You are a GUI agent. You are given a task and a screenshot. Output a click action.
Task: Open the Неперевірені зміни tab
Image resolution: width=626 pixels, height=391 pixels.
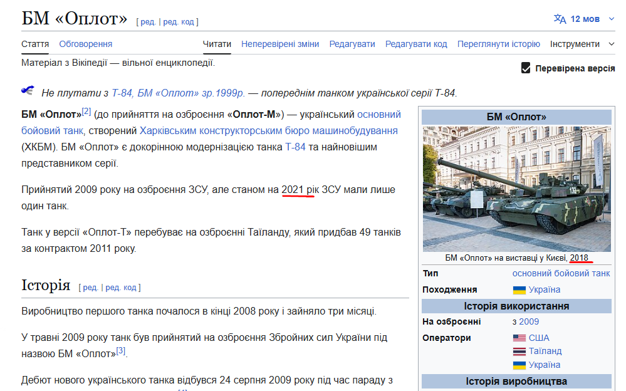click(282, 44)
